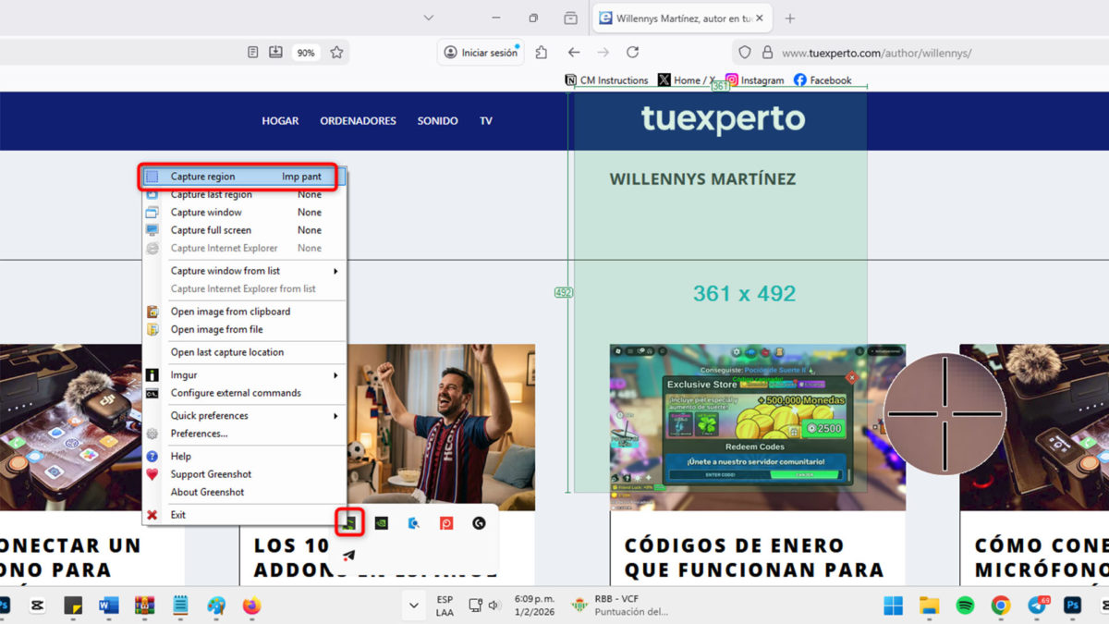Open WinRAR from the taskbar
The height and width of the screenshot is (624, 1109).
[144, 606]
